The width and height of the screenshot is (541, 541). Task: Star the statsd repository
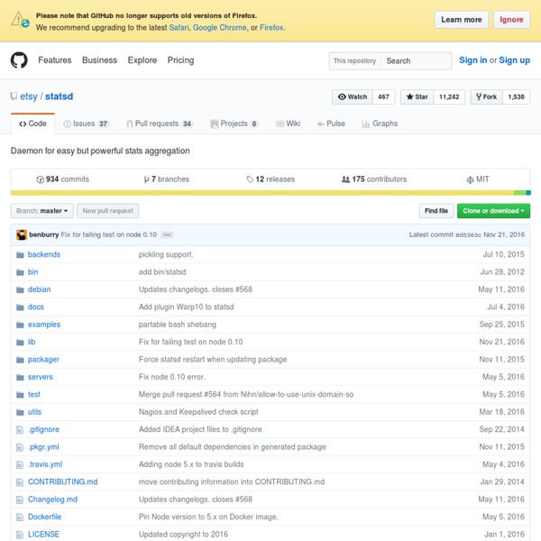point(417,97)
